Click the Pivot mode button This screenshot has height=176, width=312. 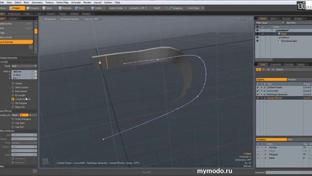(x=79, y=8)
